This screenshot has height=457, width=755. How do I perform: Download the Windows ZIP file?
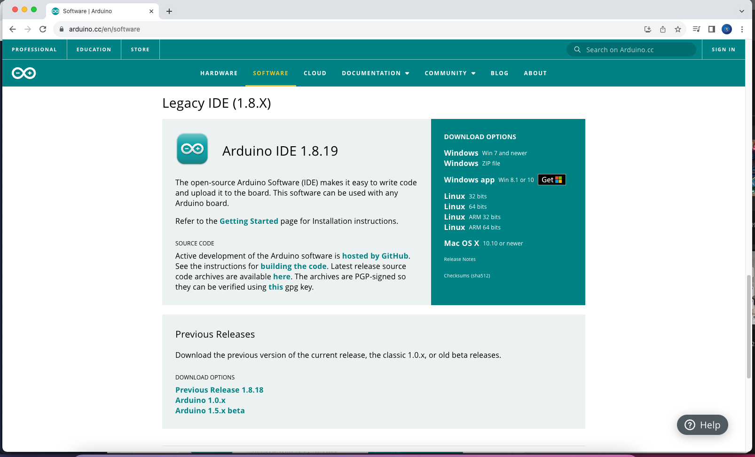pos(472,163)
